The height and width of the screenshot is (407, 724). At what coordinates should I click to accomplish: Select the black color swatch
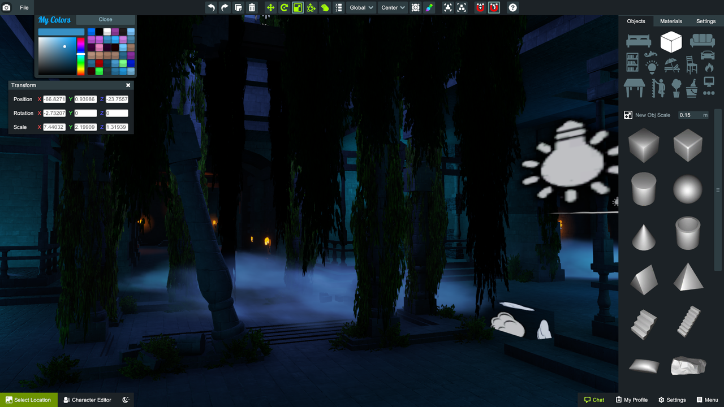(x=99, y=32)
